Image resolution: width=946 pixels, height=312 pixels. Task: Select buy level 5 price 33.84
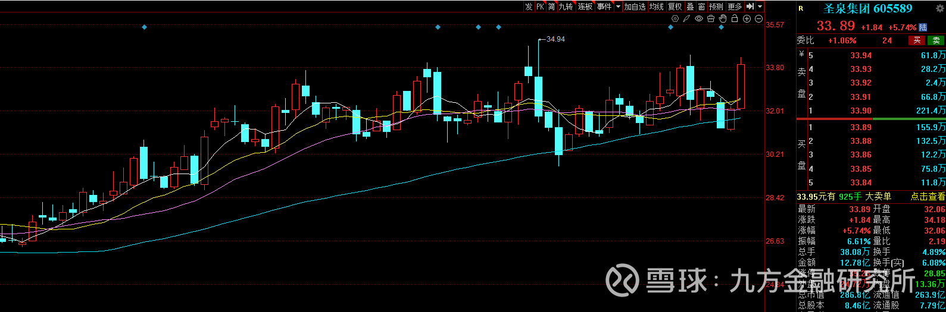pos(860,182)
